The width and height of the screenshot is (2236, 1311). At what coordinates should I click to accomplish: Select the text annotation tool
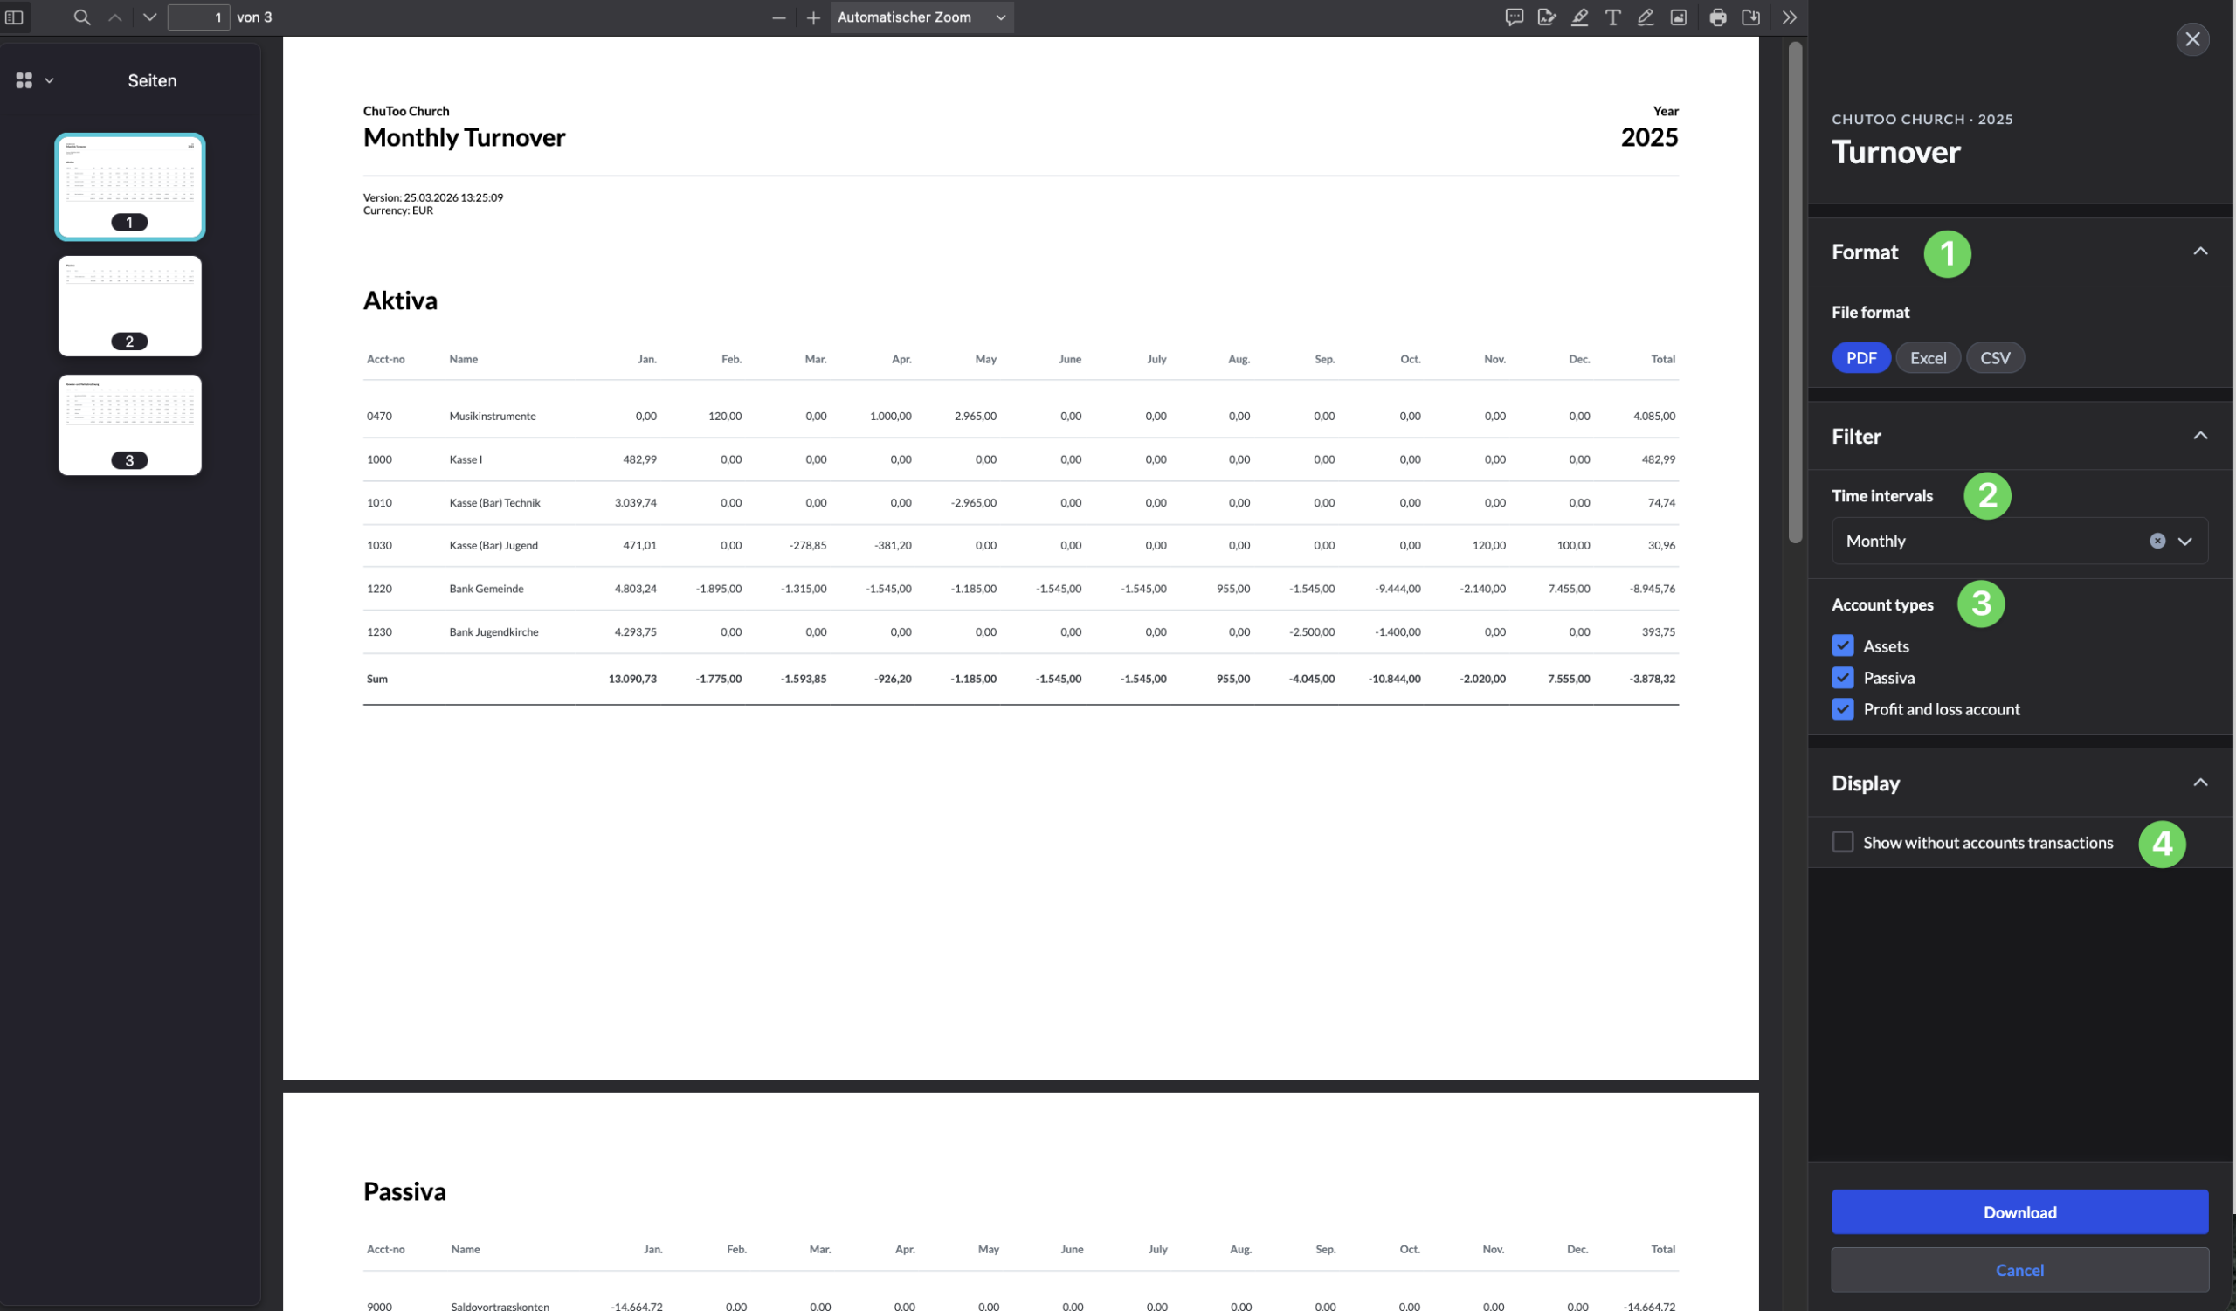(x=1612, y=17)
